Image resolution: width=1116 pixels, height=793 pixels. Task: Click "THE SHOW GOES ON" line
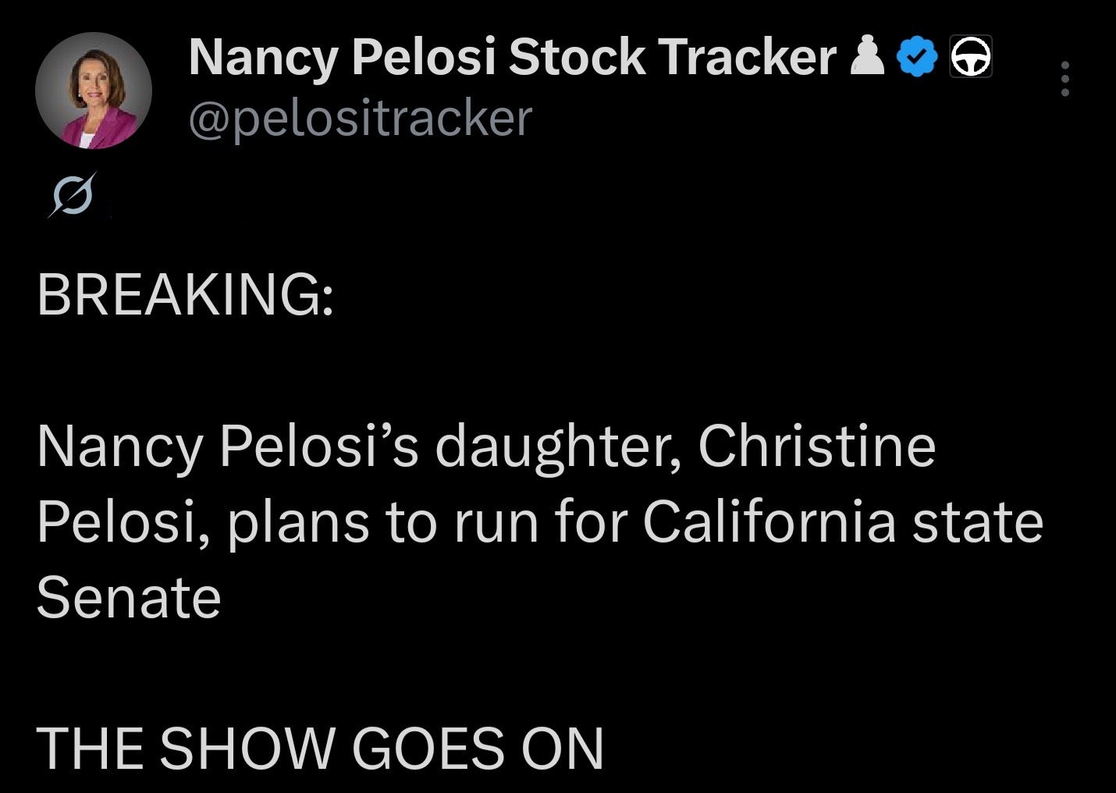point(320,749)
